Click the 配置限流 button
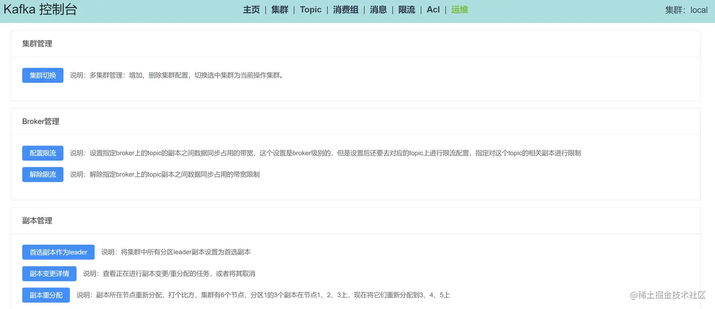This screenshot has width=715, height=309. (43, 153)
